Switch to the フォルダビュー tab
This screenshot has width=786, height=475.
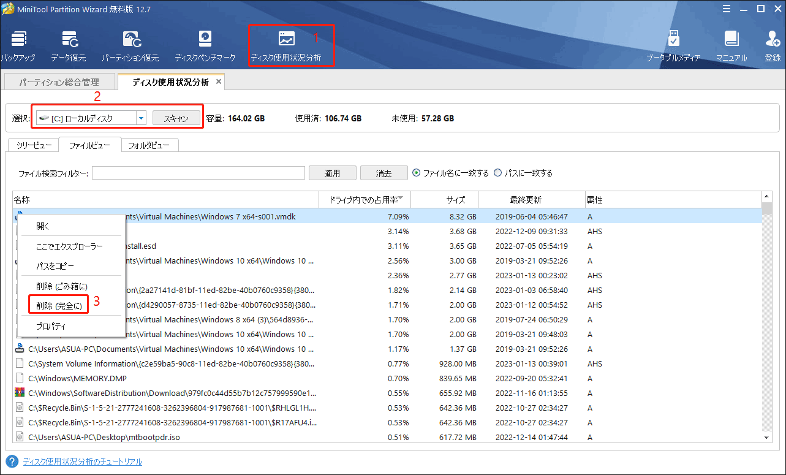pos(149,145)
